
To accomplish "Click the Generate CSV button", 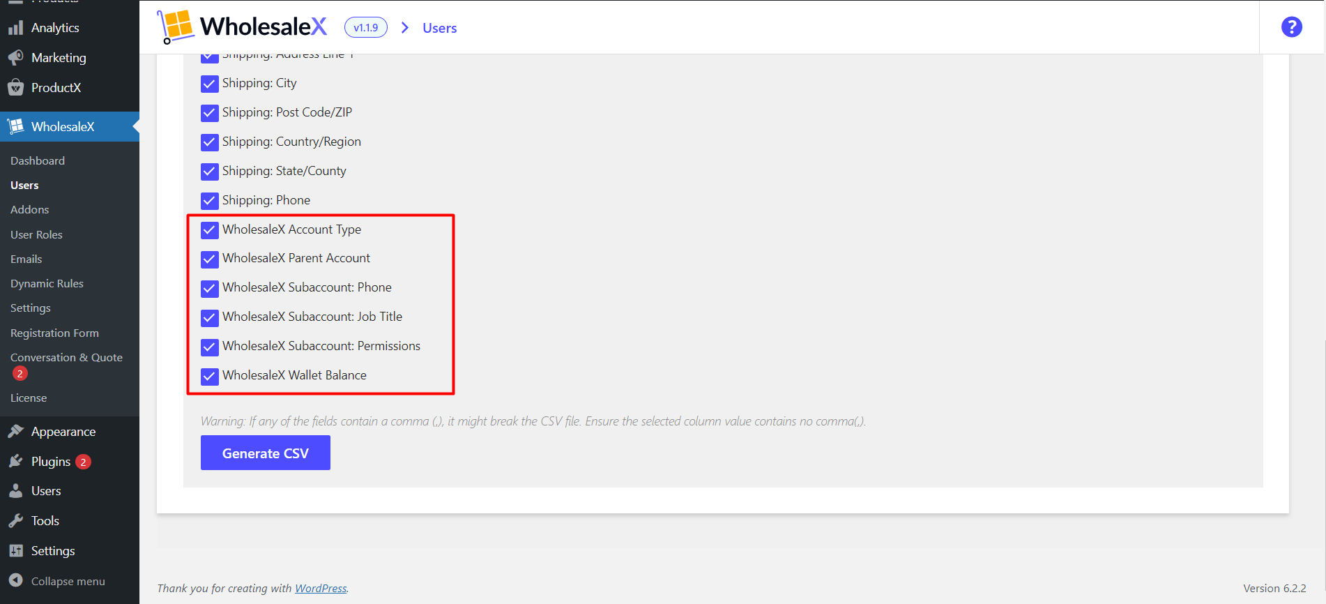I will tap(266, 453).
